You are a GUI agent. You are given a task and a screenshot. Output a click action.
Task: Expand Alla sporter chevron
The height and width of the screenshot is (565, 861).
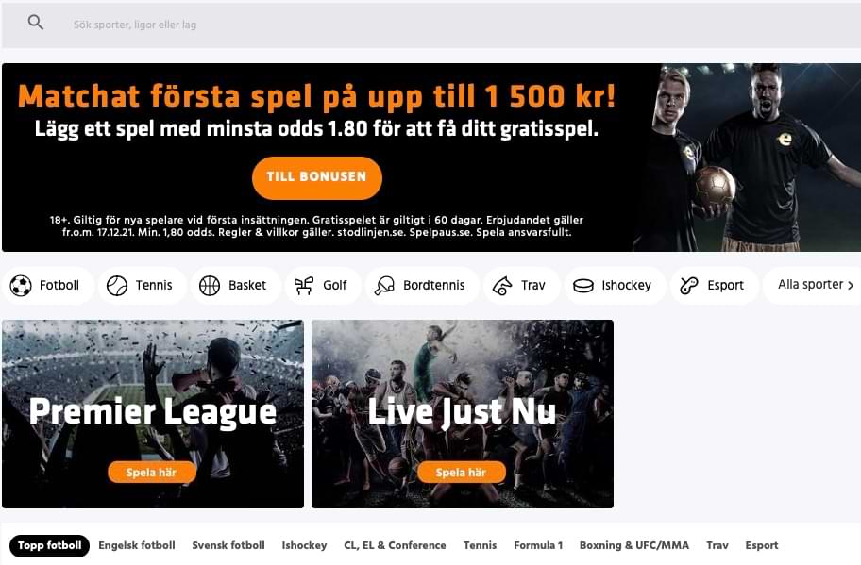[x=851, y=285]
